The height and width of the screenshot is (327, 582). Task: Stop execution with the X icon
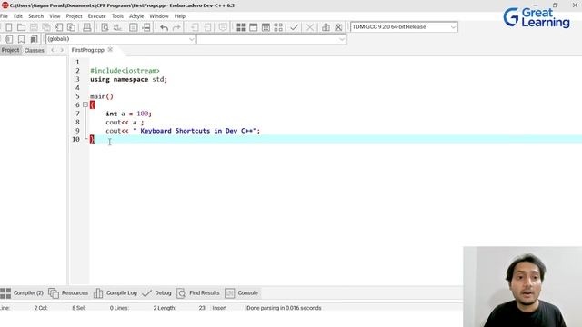pos(310,27)
